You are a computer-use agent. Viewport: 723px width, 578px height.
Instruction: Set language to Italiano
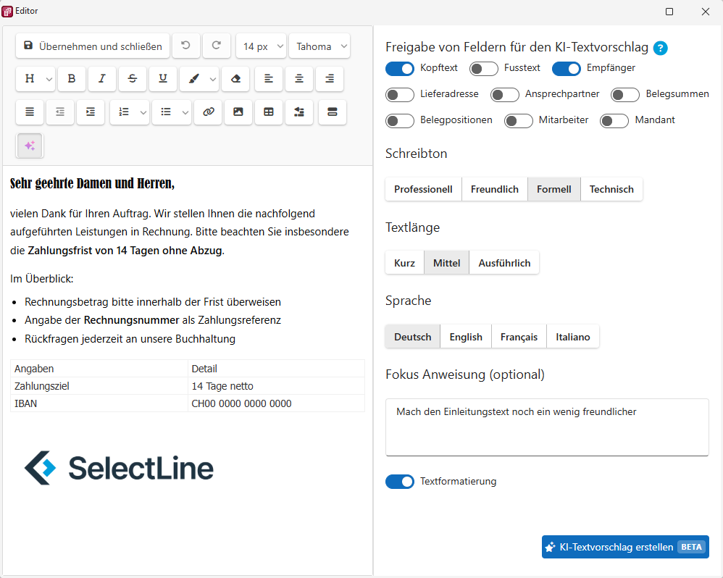tap(573, 337)
